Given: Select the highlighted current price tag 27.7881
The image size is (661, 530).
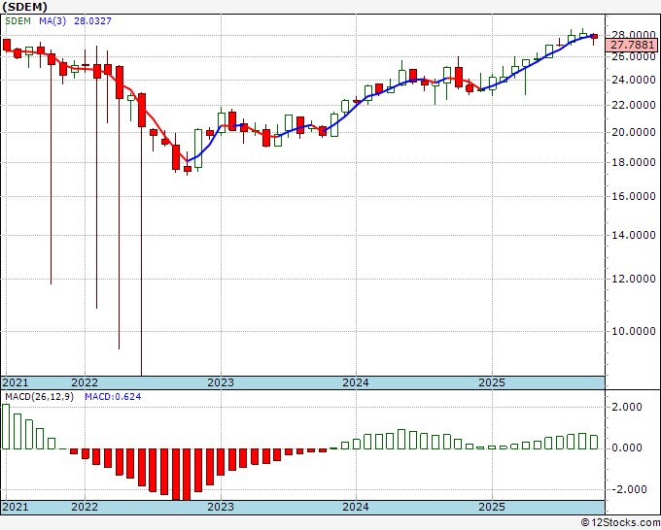Looking at the screenshot, I should click(631, 45).
